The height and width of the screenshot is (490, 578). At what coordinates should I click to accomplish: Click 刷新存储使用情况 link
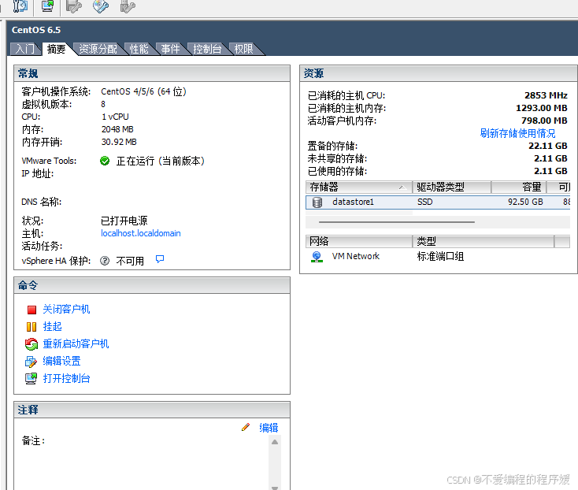pos(517,133)
